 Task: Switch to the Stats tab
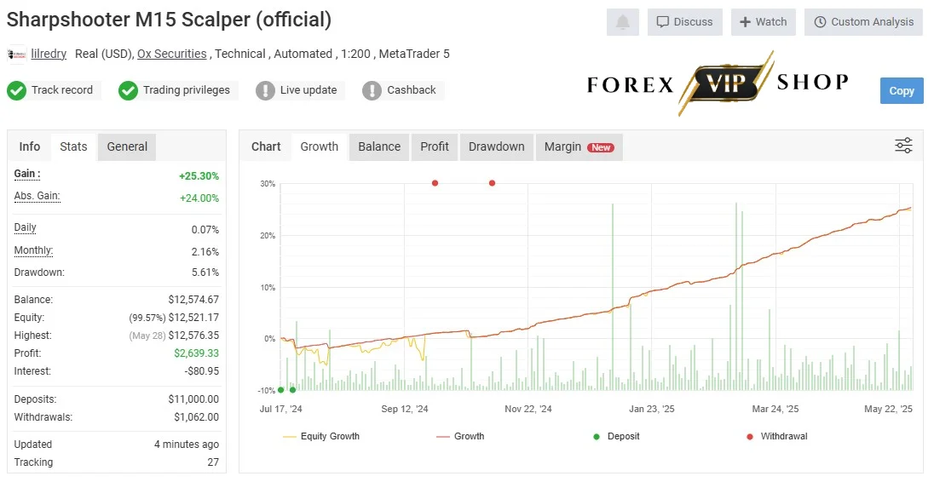(73, 146)
